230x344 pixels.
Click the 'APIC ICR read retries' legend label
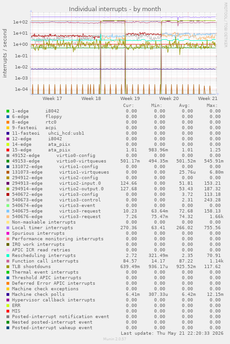pyautogui.click(x=41, y=250)
